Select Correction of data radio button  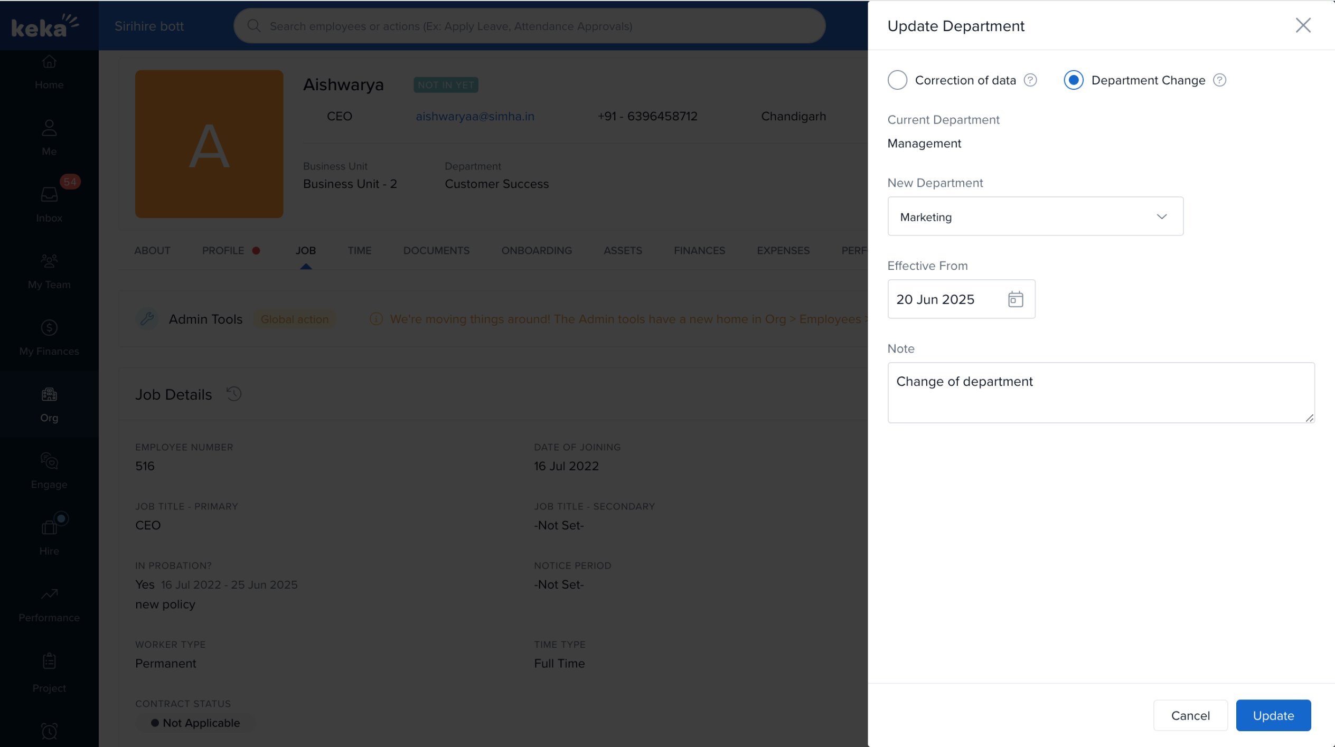897,80
